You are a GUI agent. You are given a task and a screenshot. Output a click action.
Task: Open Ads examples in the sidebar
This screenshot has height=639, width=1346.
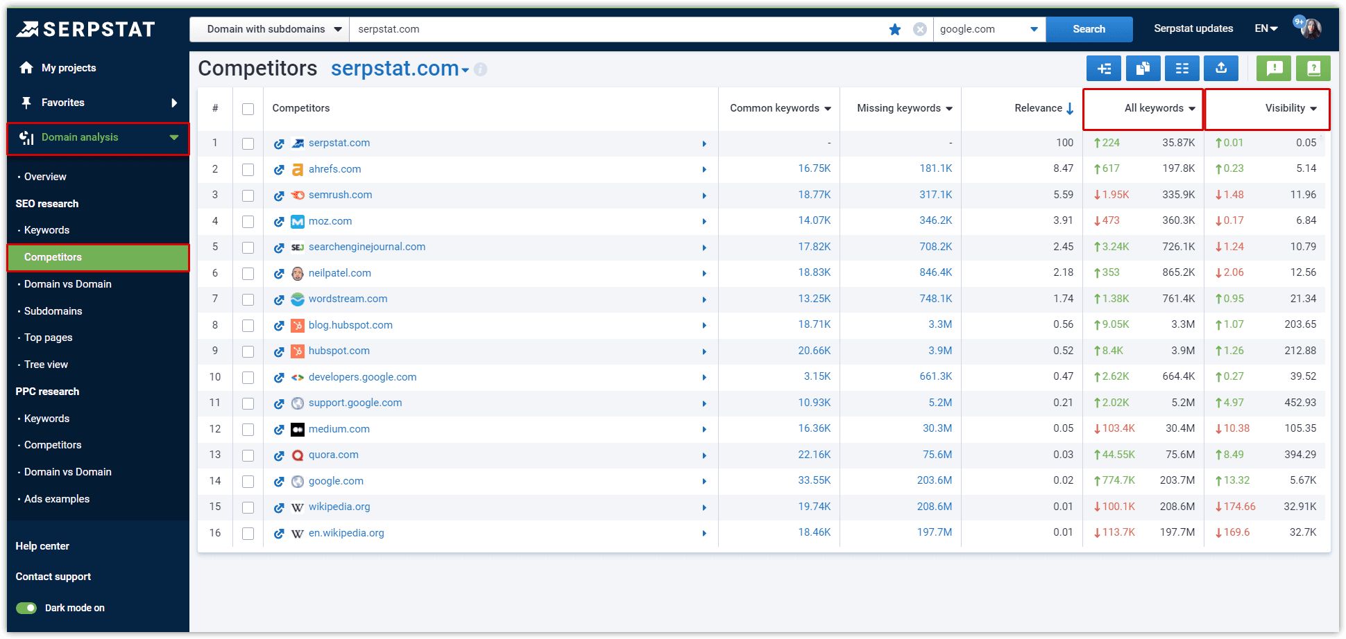point(56,499)
